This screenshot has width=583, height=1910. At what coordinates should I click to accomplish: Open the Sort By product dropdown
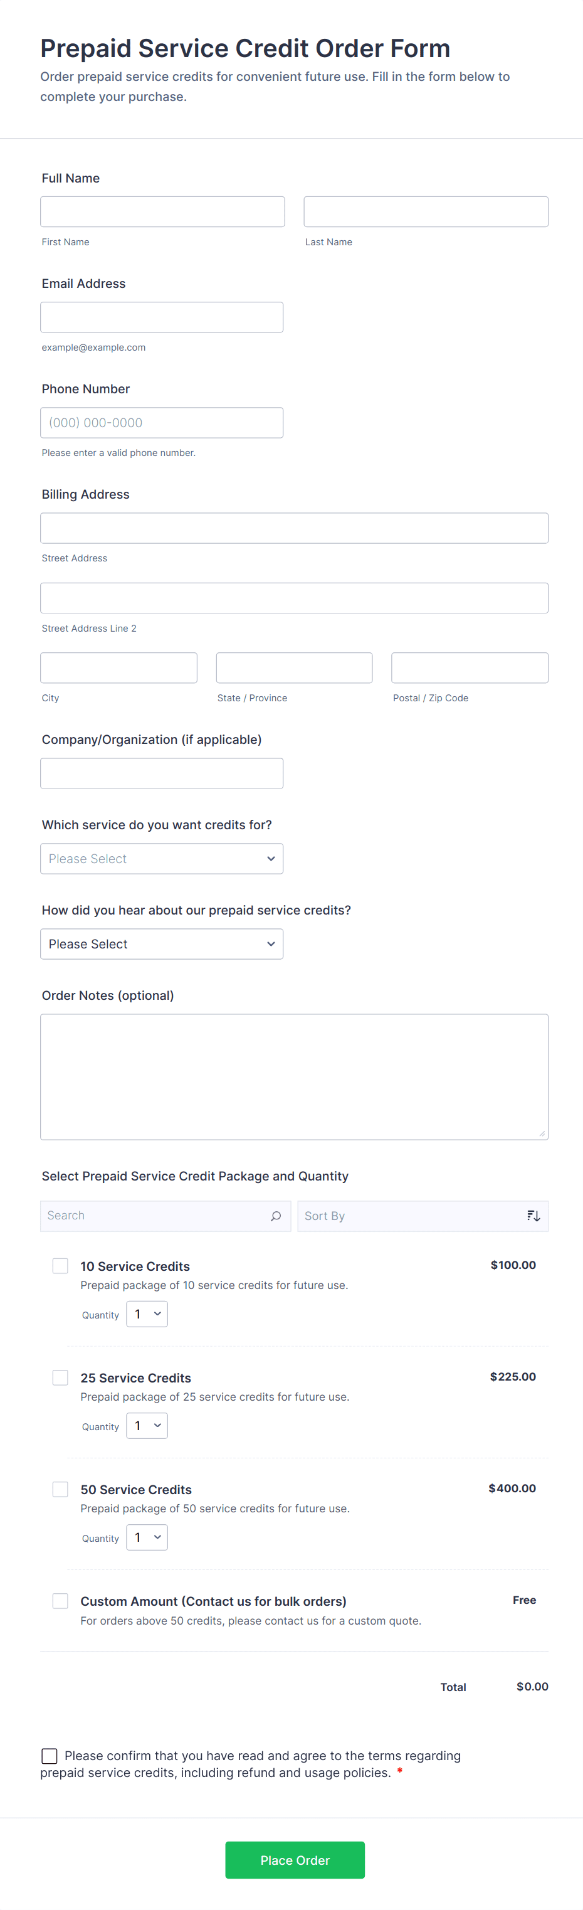pos(411,1216)
